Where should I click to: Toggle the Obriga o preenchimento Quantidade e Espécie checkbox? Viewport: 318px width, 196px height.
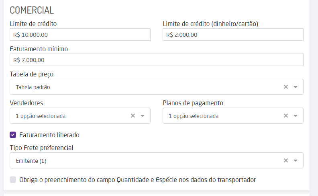tap(13, 180)
